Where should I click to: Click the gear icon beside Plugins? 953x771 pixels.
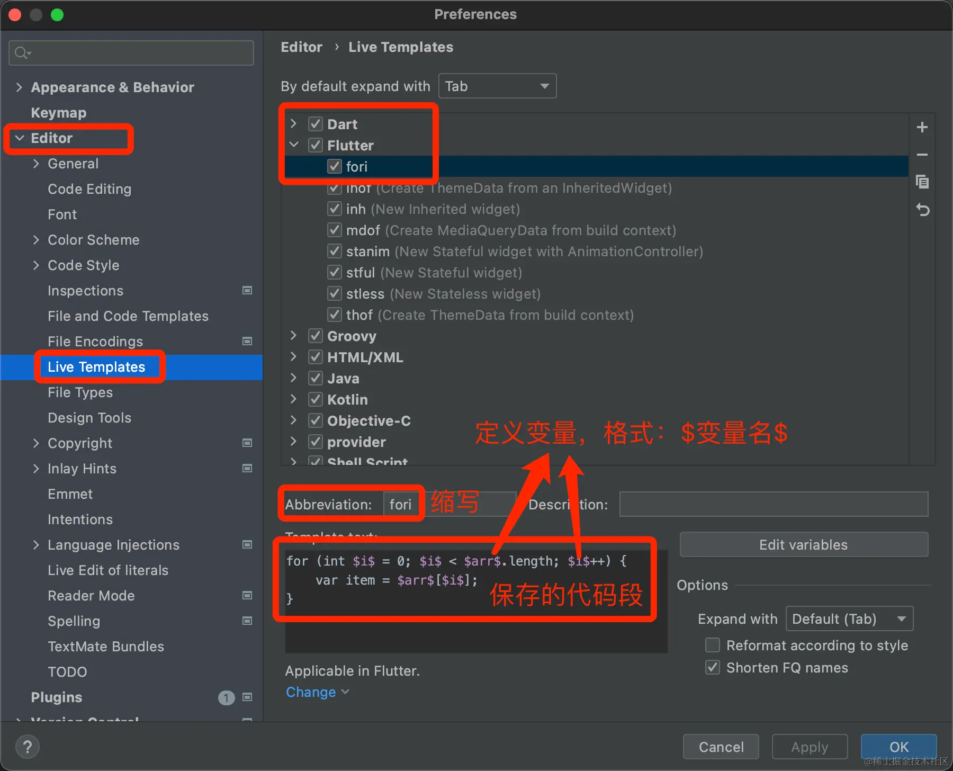(247, 697)
